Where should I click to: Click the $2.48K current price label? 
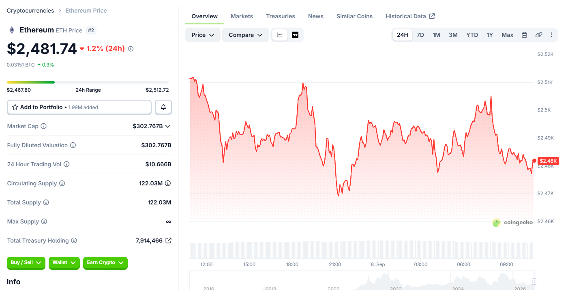[x=548, y=161]
